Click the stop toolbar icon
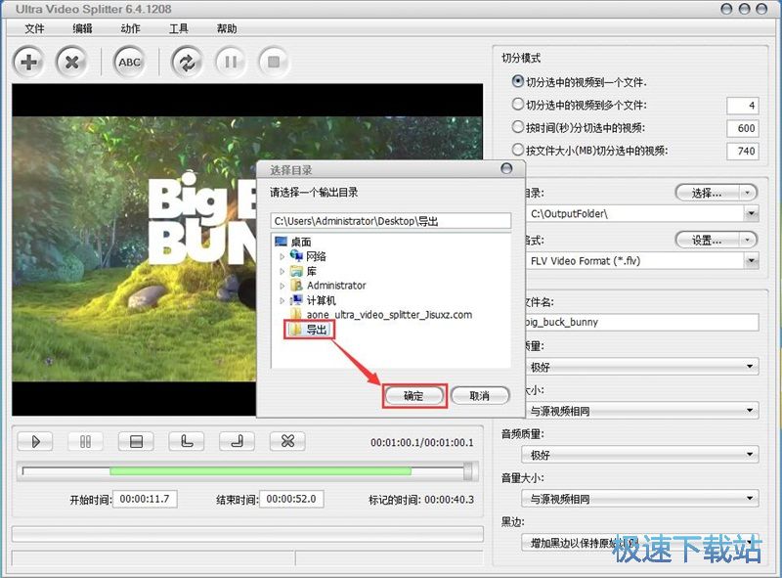 tap(274, 63)
